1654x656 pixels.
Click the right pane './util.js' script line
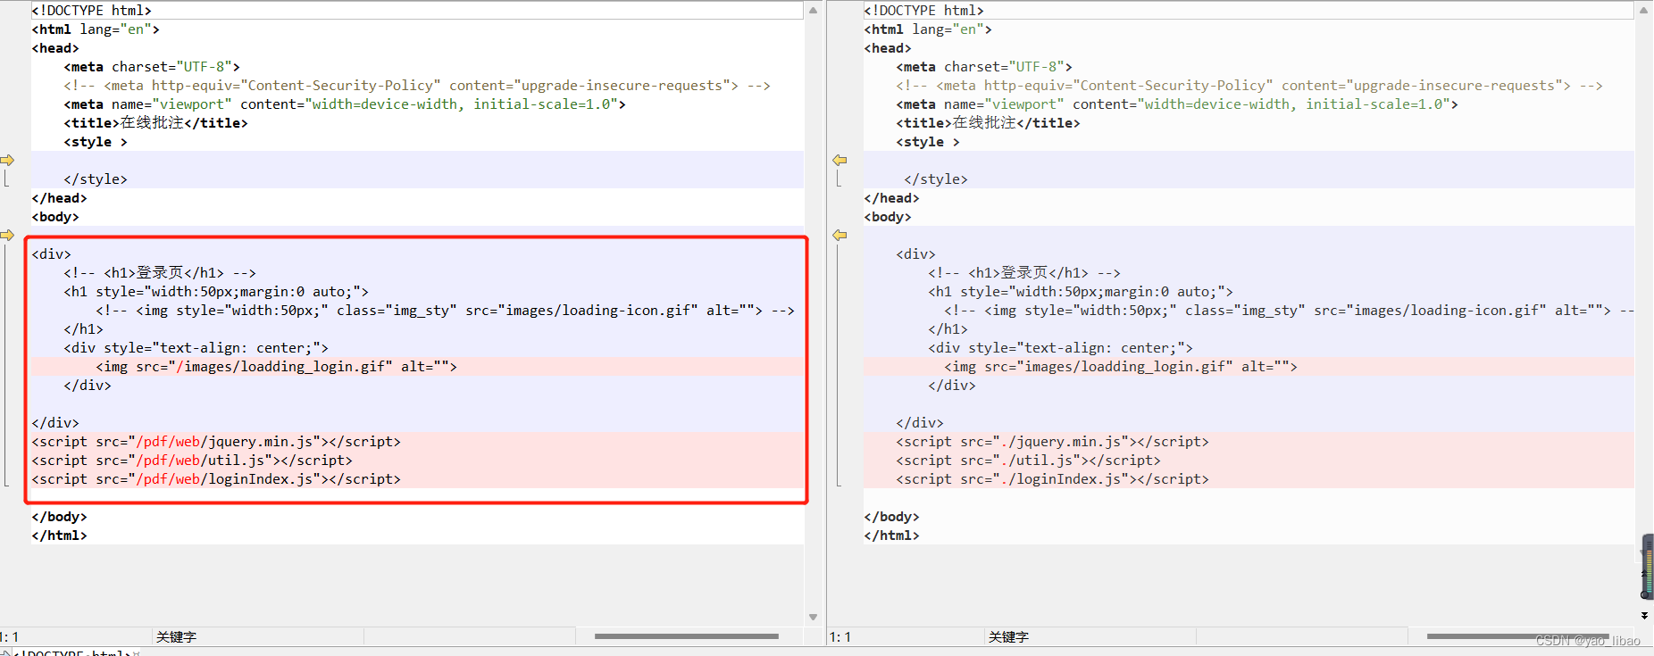tap(1029, 461)
